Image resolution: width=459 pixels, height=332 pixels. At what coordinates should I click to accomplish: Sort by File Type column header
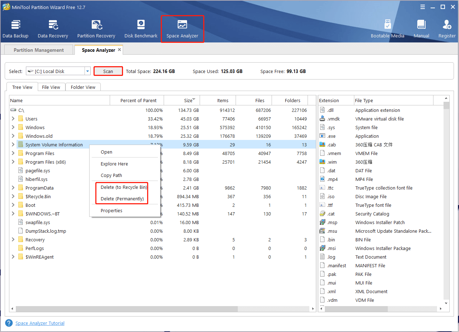393,100
